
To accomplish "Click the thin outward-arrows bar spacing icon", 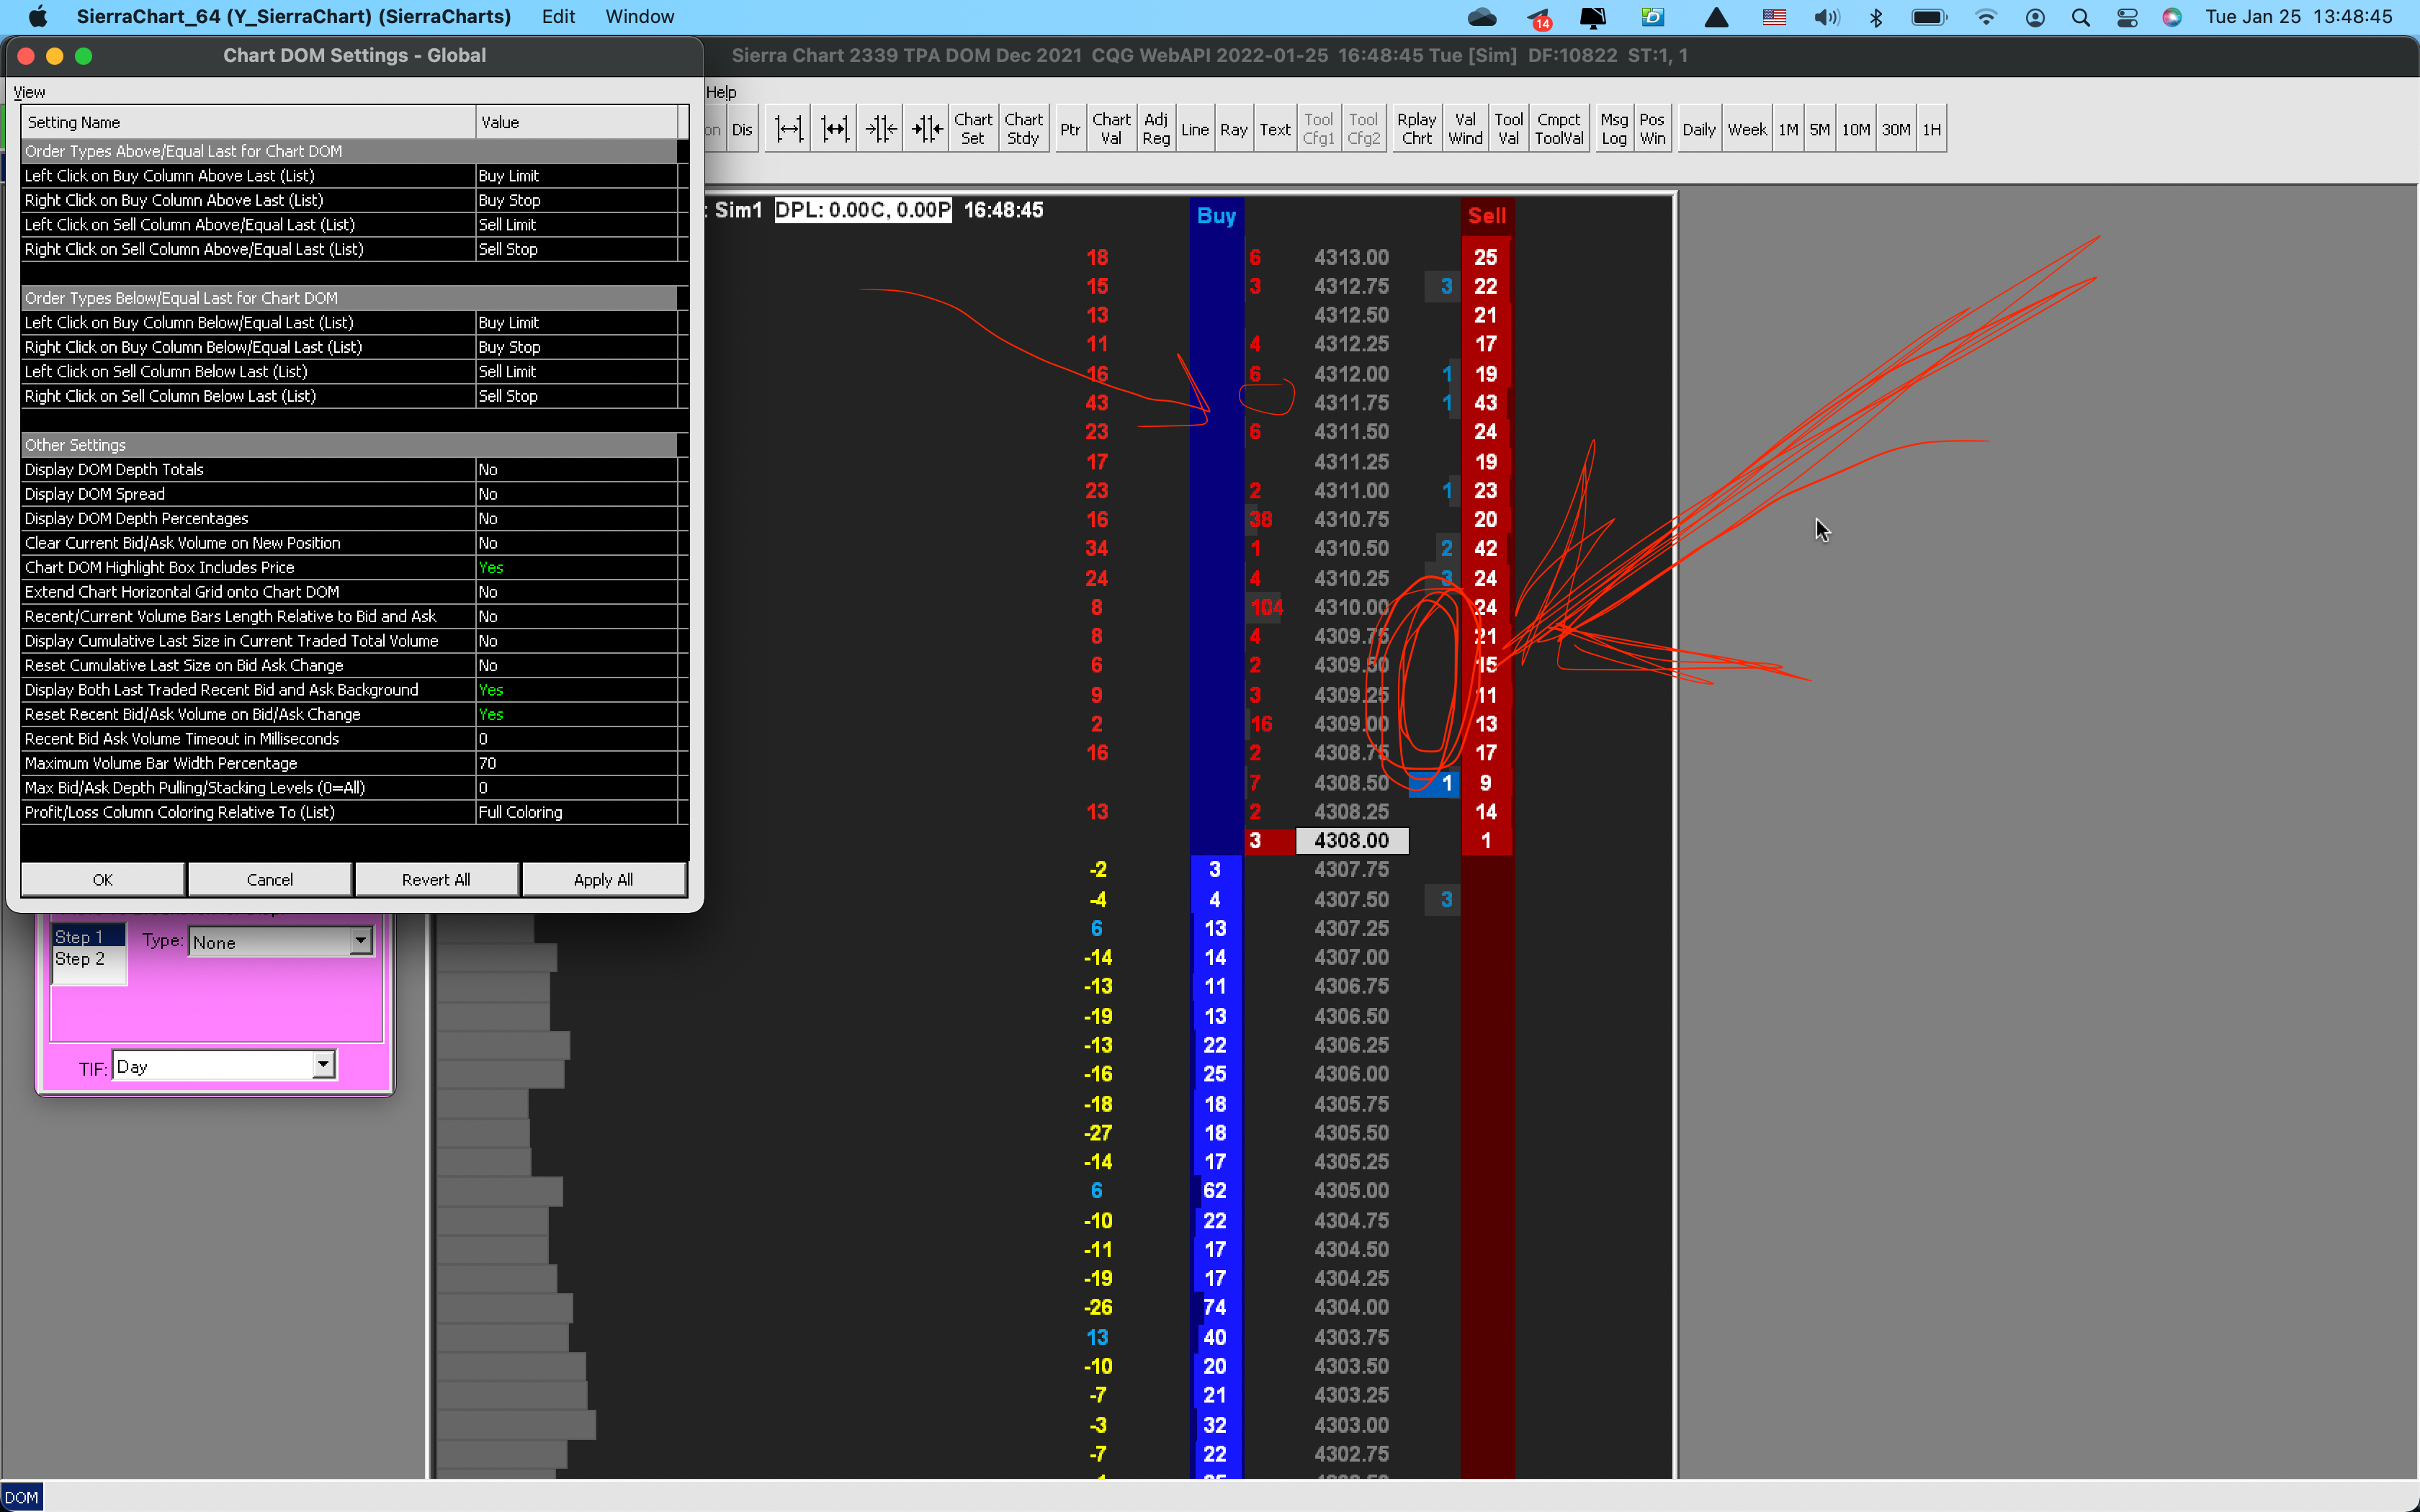I will tap(788, 129).
